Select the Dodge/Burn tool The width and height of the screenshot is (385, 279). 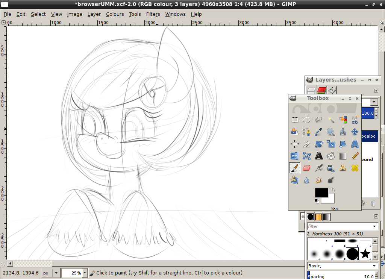[331, 180]
